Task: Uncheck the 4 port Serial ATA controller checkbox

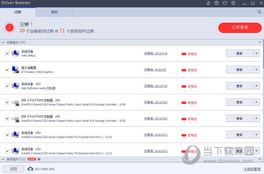Action: click(7, 119)
